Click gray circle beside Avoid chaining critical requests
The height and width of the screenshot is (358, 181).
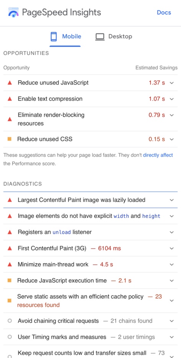(10, 321)
